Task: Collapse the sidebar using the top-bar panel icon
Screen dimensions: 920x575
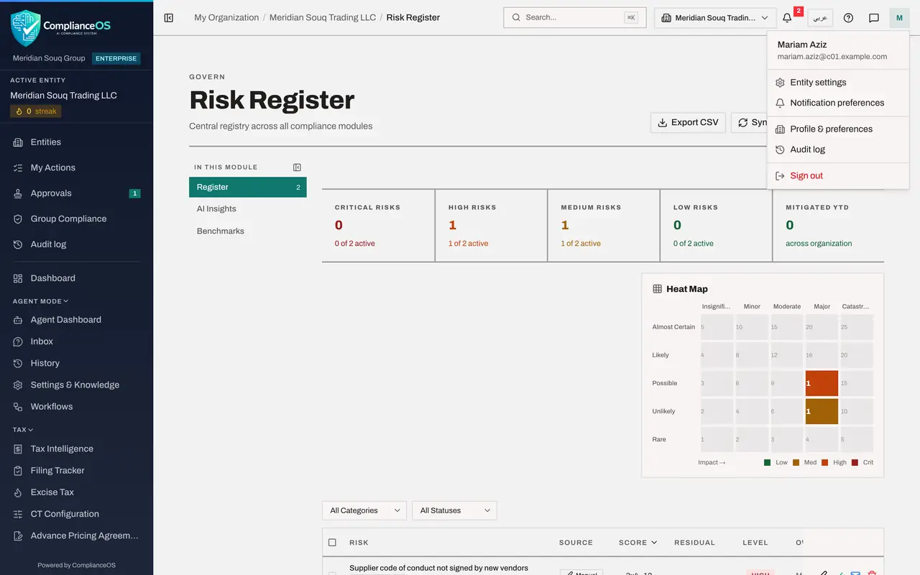Action: tap(169, 18)
